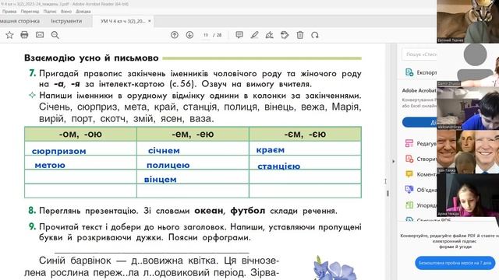This screenshot has height=280, width=499.
Task: Collapse the right tools pane arrow
Action: click(393, 161)
